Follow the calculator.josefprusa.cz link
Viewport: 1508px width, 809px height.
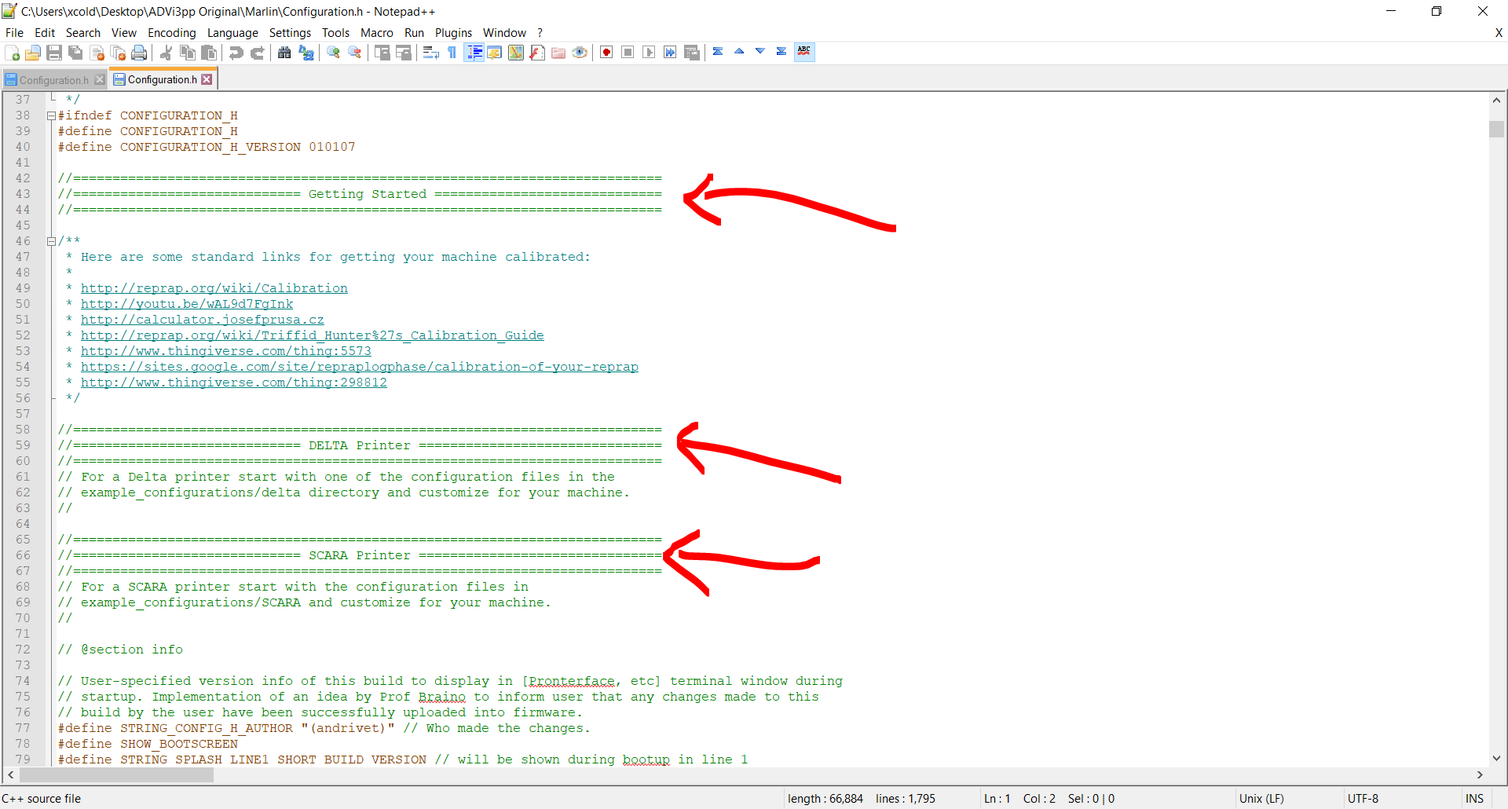coord(203,320)
